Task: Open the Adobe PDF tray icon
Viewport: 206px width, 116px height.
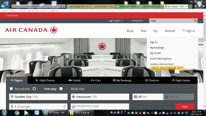Action: pos(152,113)
